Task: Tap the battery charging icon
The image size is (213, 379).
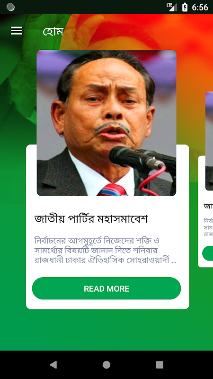Action: coord(185,7)
